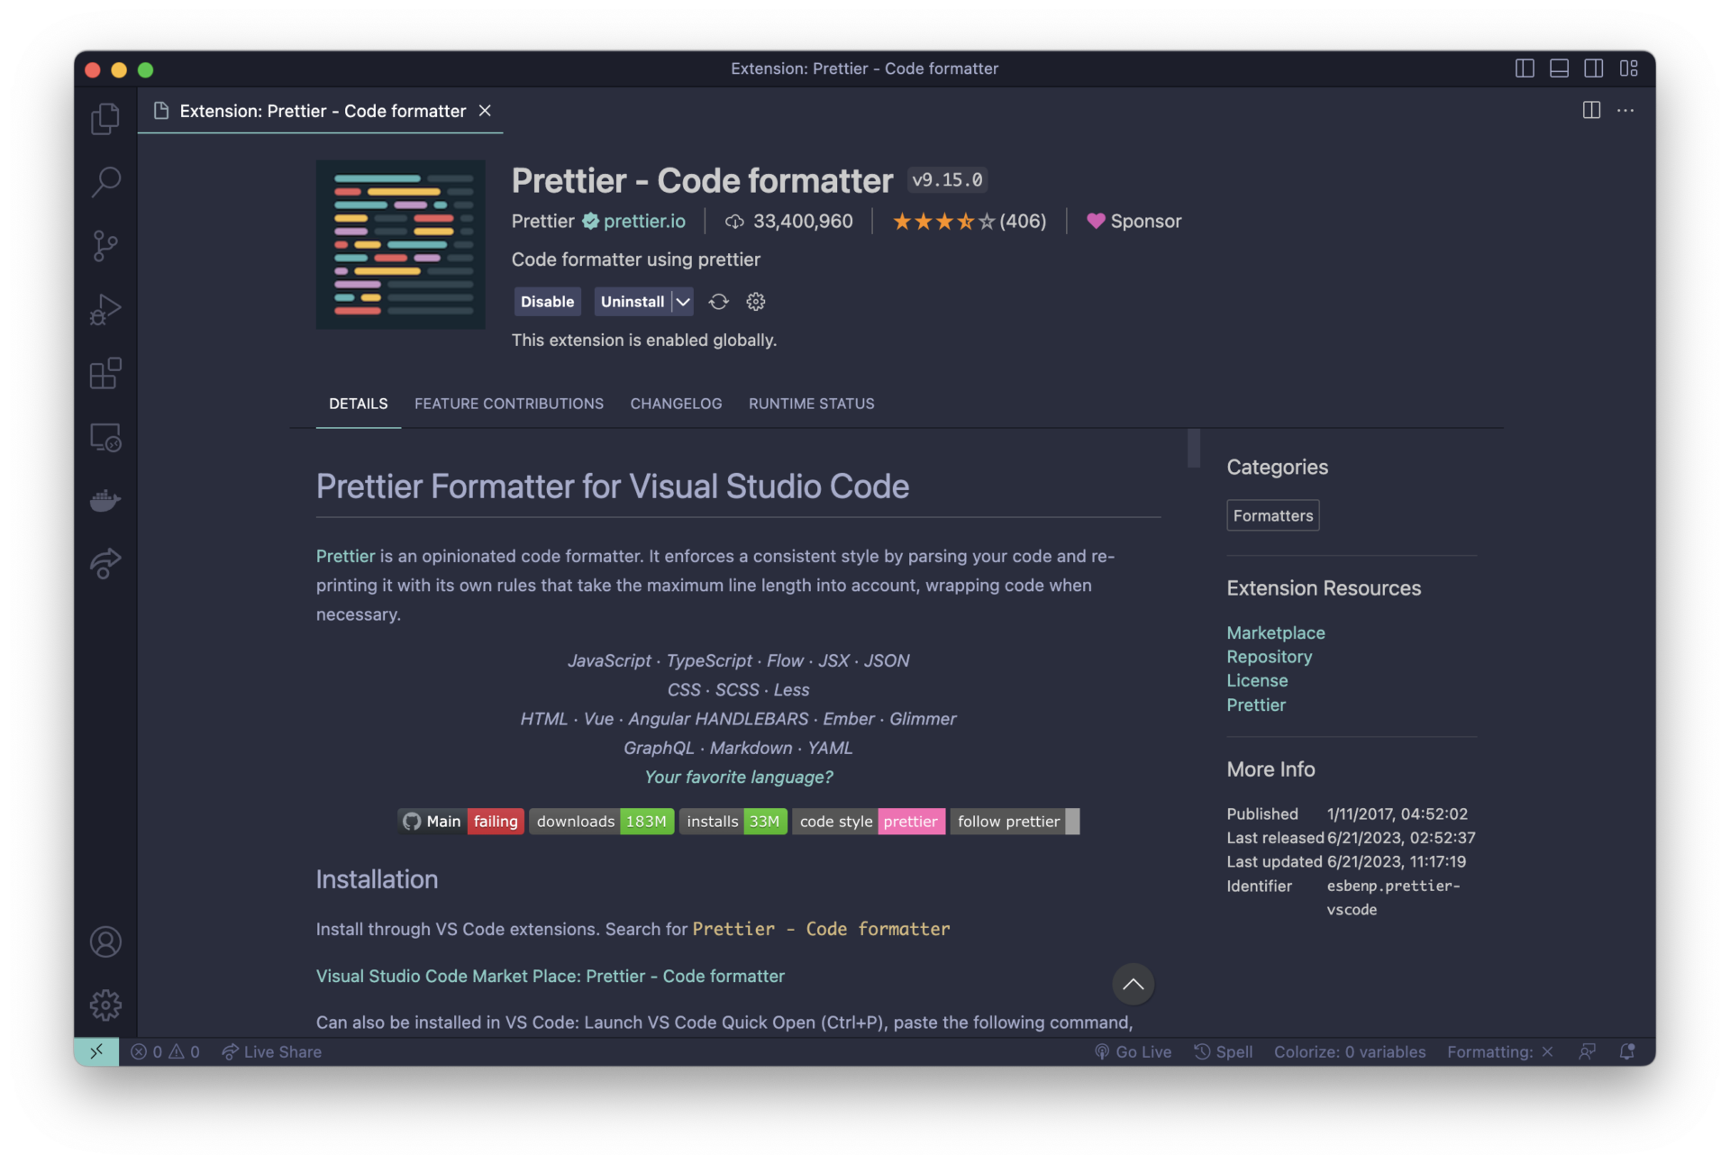This screenshot has width=1730, height=1164.
Task: Select the Formatters category tag
Action: [1273, 515]
